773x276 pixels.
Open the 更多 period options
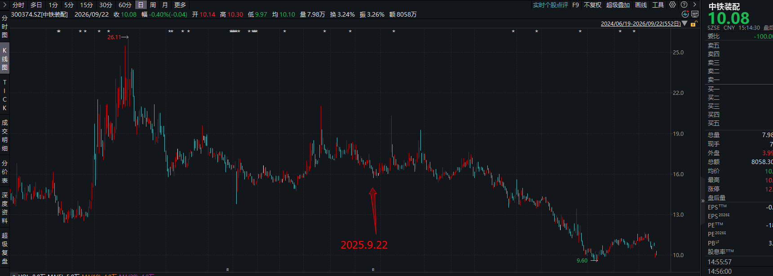(x=180, y=5)
